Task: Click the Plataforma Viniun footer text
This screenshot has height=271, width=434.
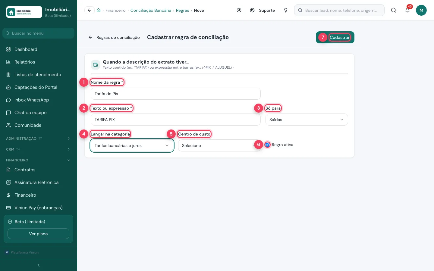Action: pyautogui.click(x=25, y=252)
